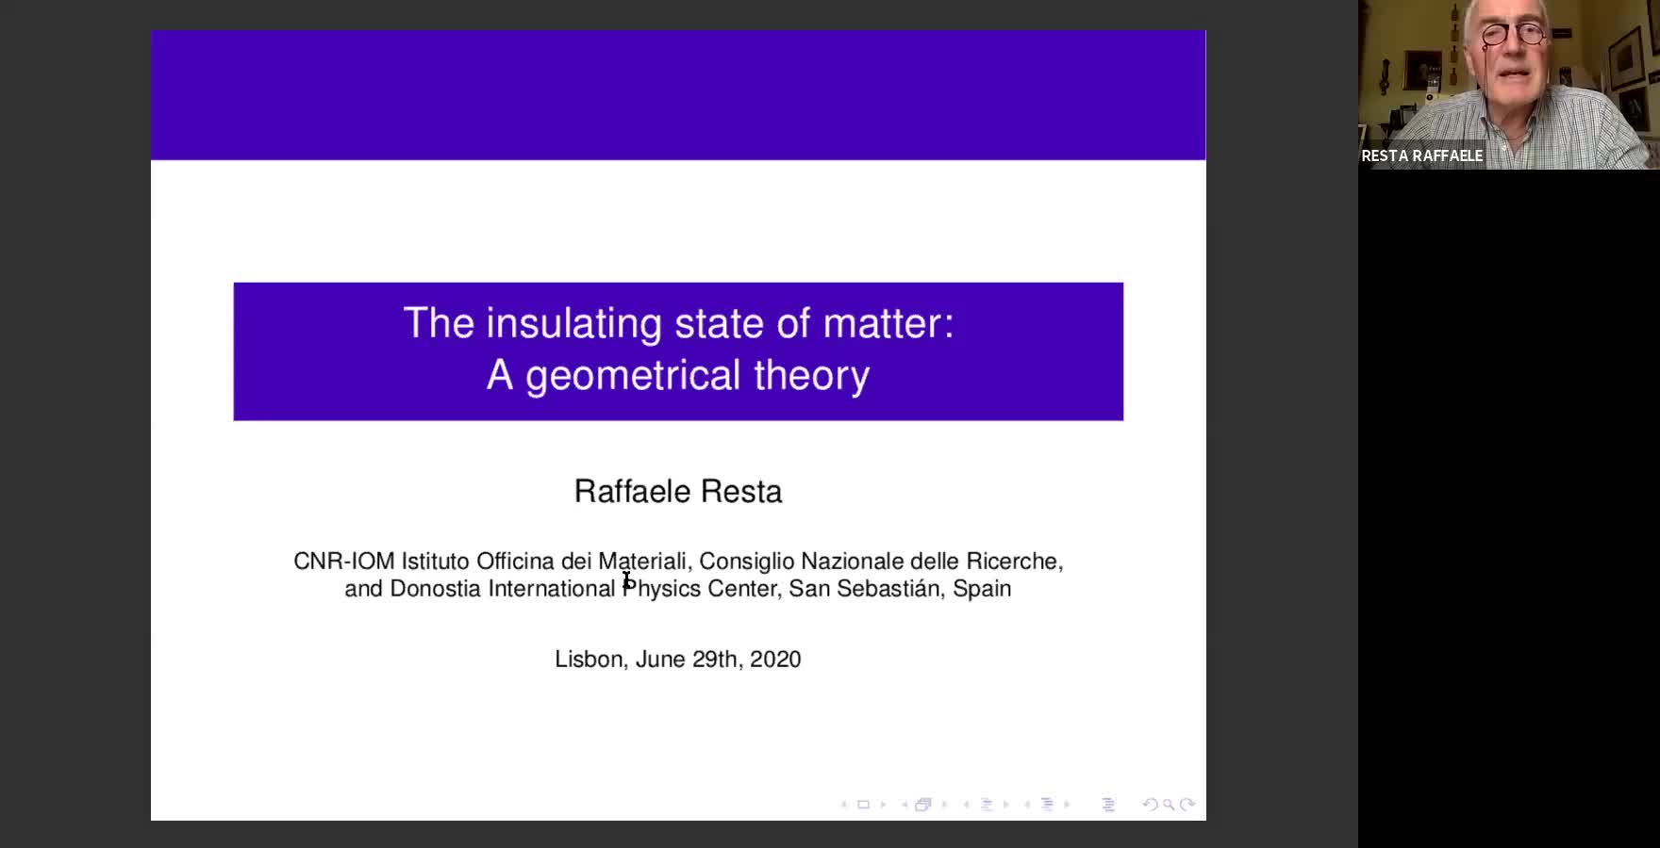Click the Beamer section navigation icon

(1047, 805)
